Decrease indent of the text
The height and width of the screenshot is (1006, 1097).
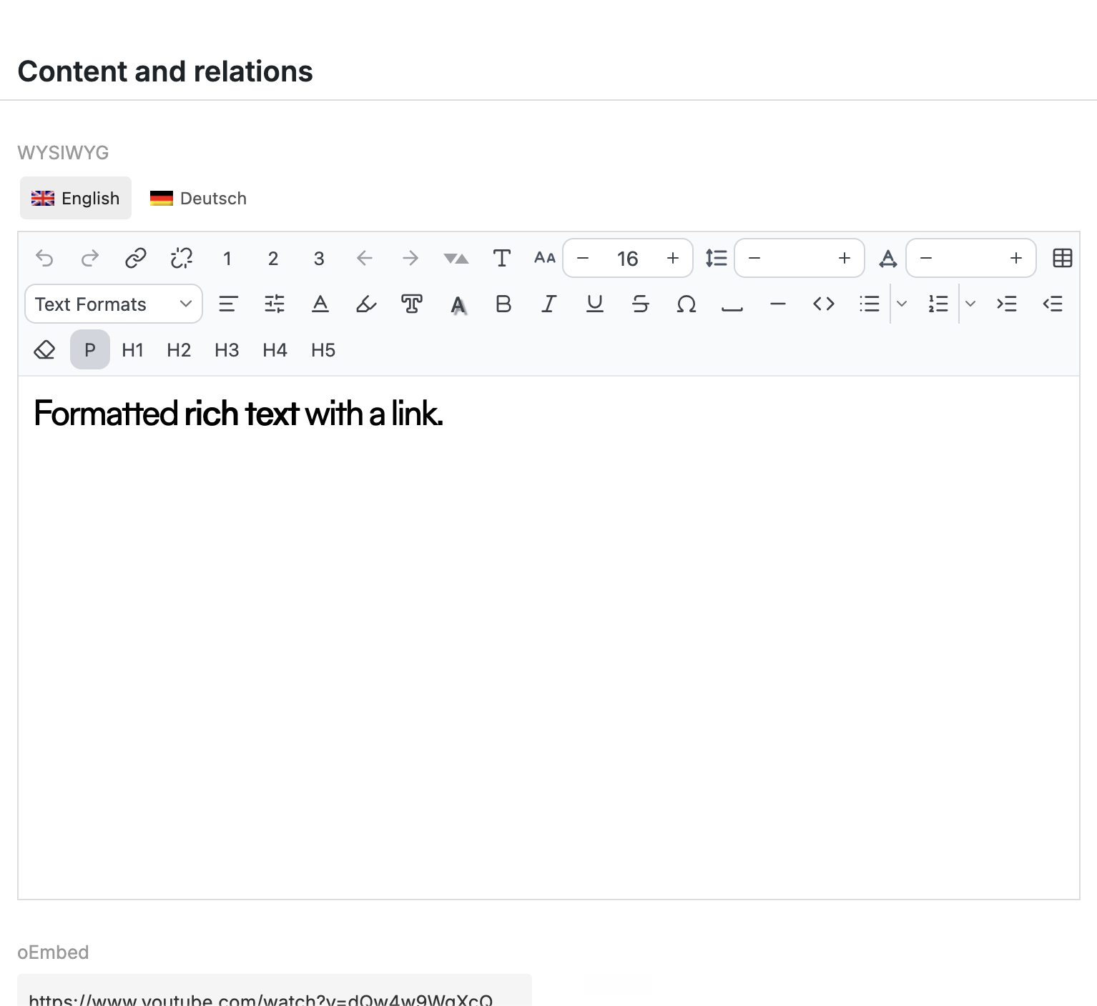pyautogui.click(x=1053, y=304)
